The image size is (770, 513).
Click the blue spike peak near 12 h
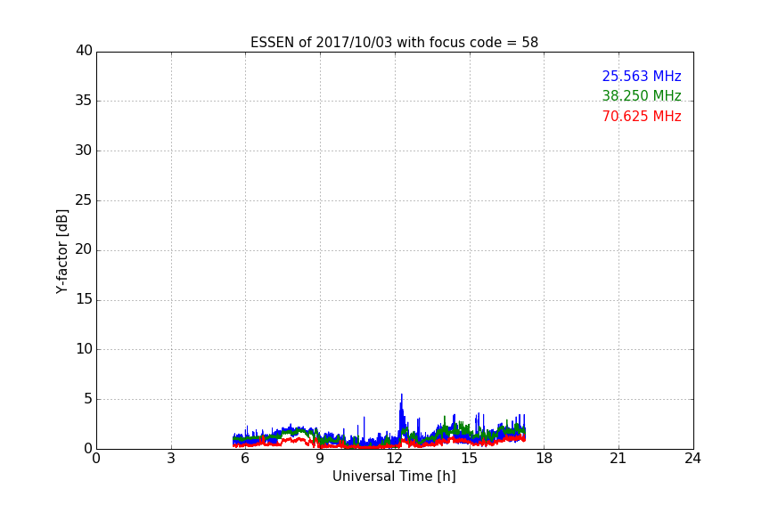pos(402,395)
